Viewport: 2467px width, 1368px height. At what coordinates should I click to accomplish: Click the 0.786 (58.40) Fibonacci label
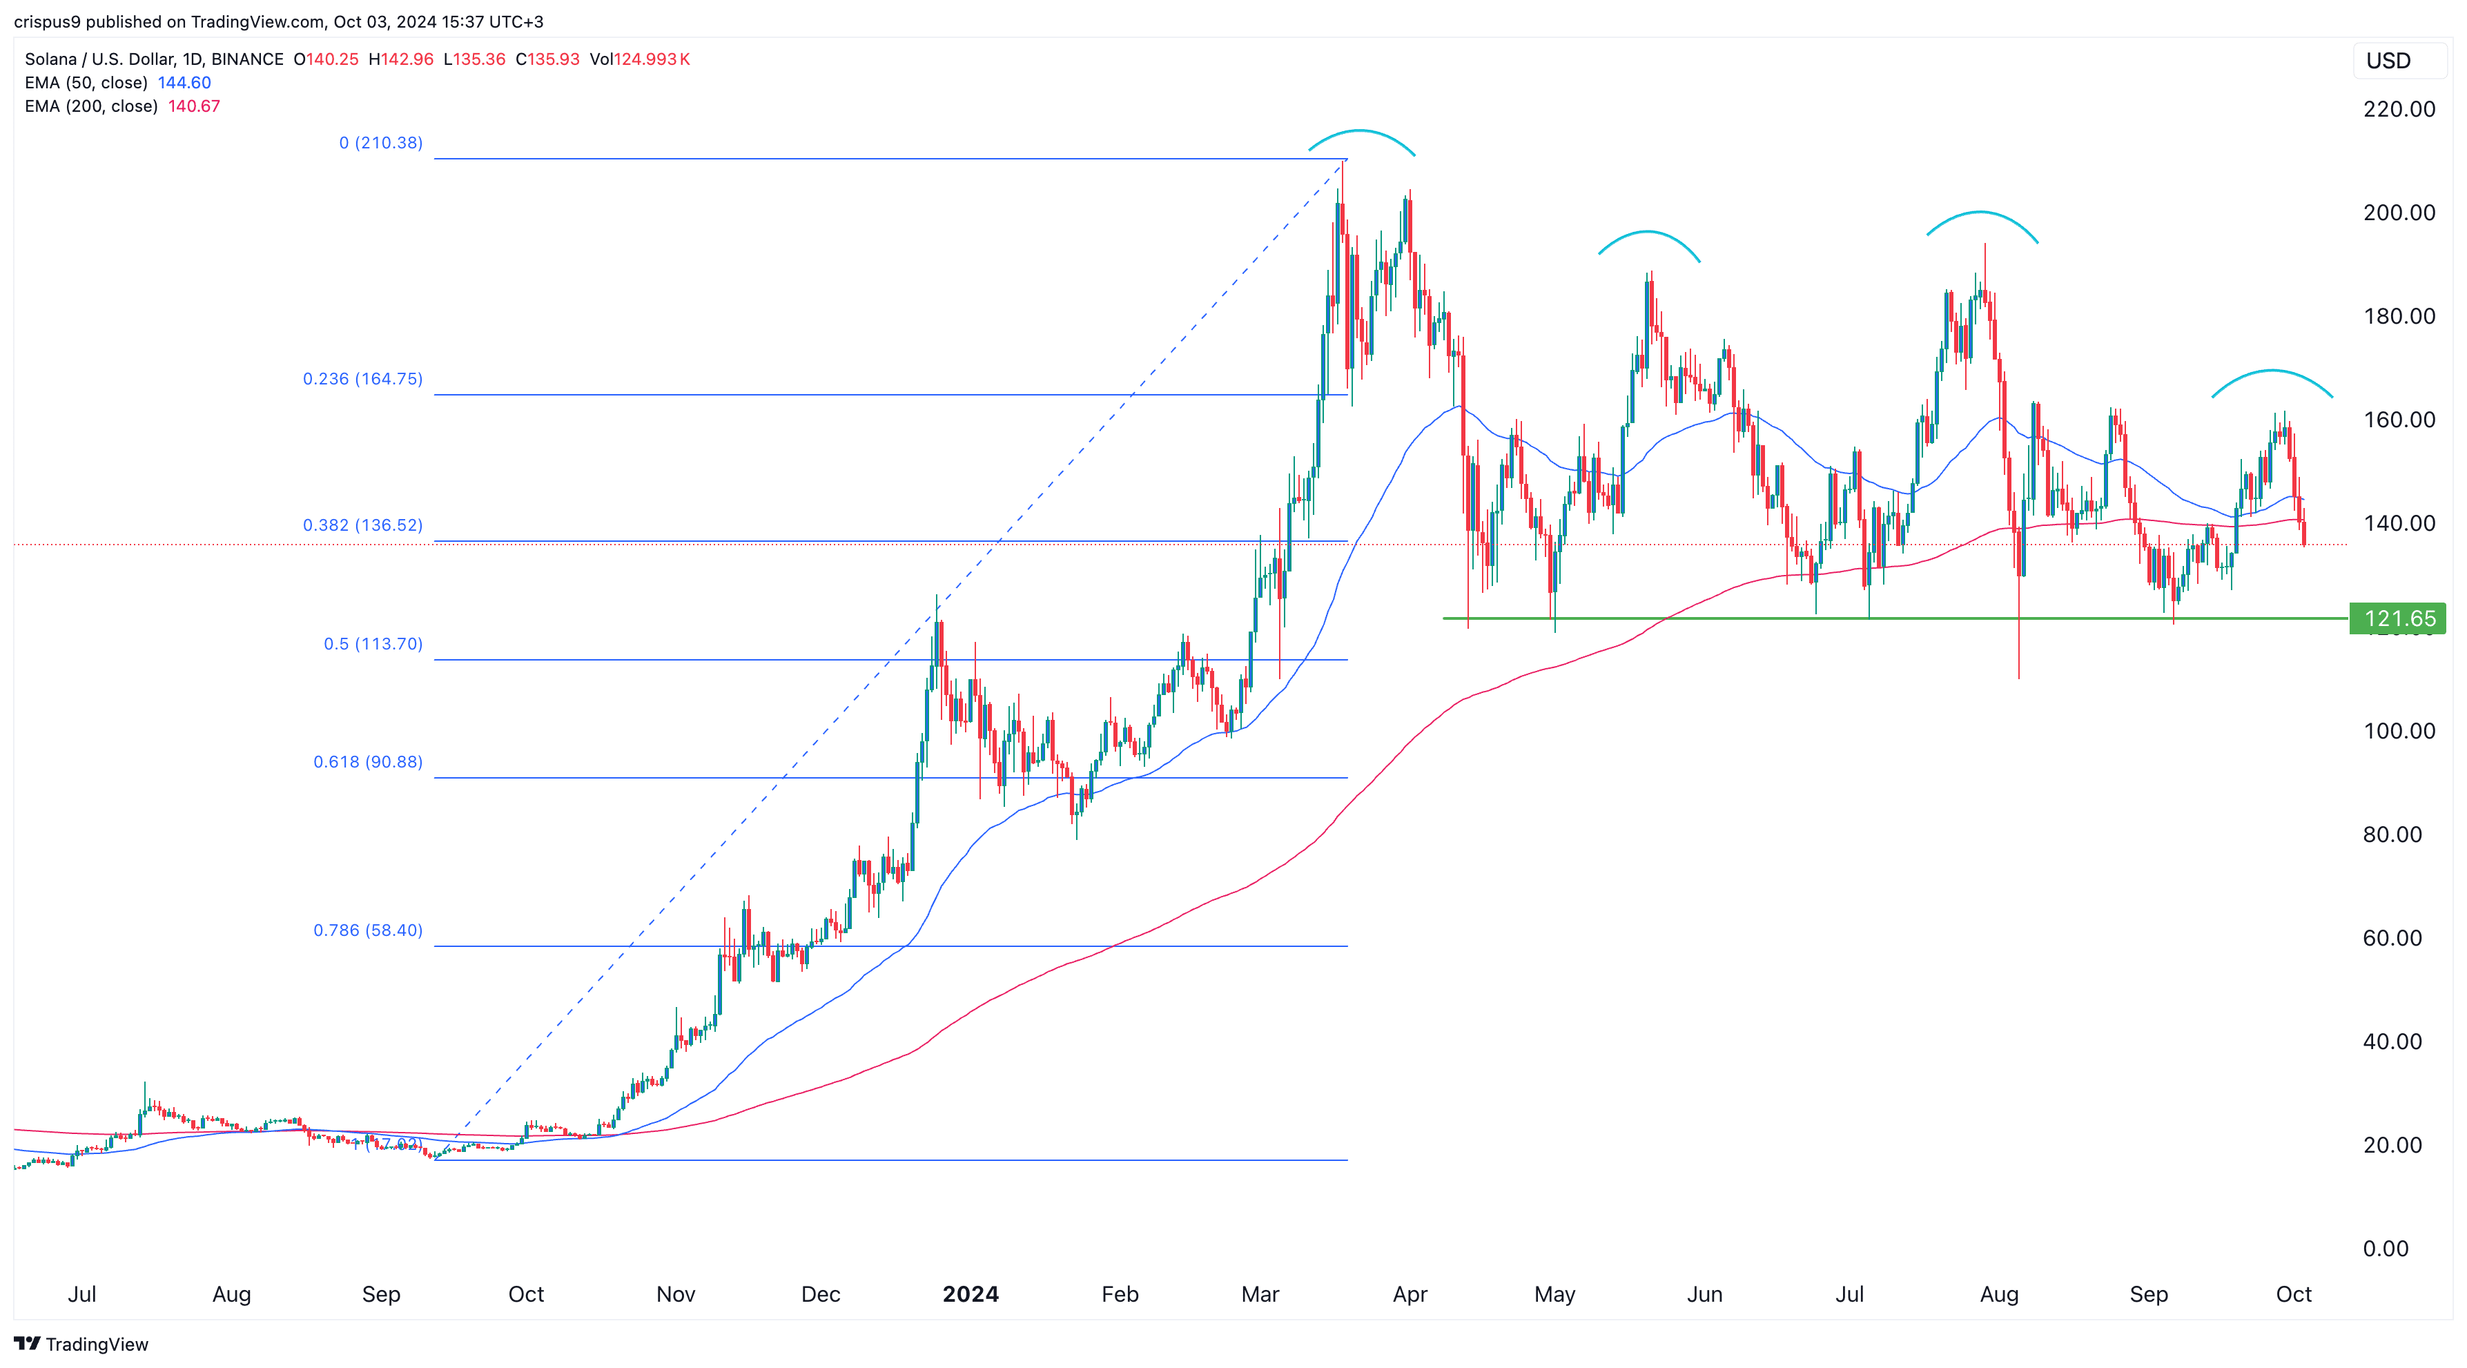(x=368, y=930)
